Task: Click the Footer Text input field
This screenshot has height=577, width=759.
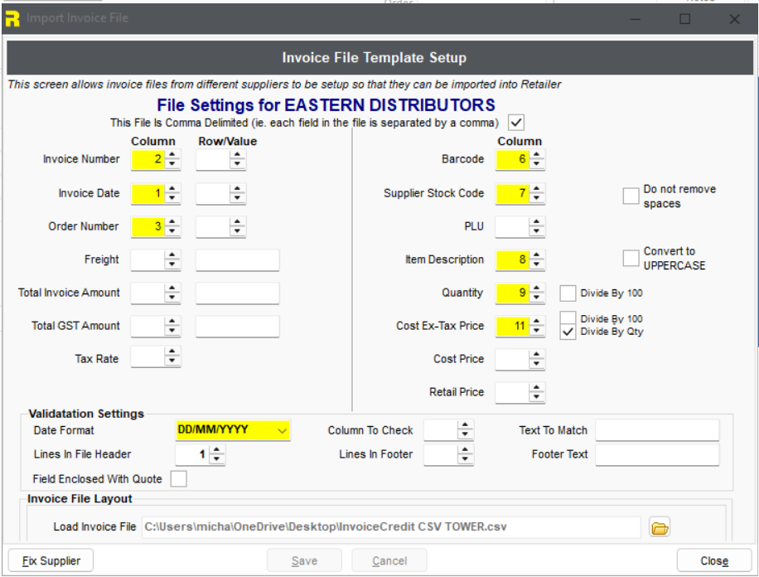Action: 657,454
